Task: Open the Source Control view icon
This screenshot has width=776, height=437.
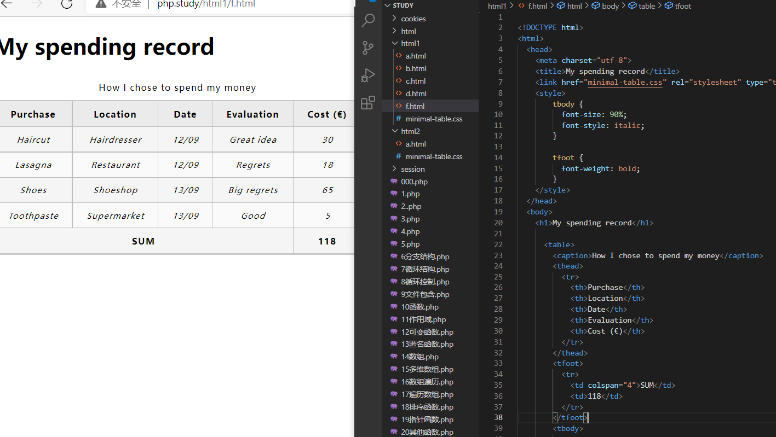Action: (x=368, y=48)
